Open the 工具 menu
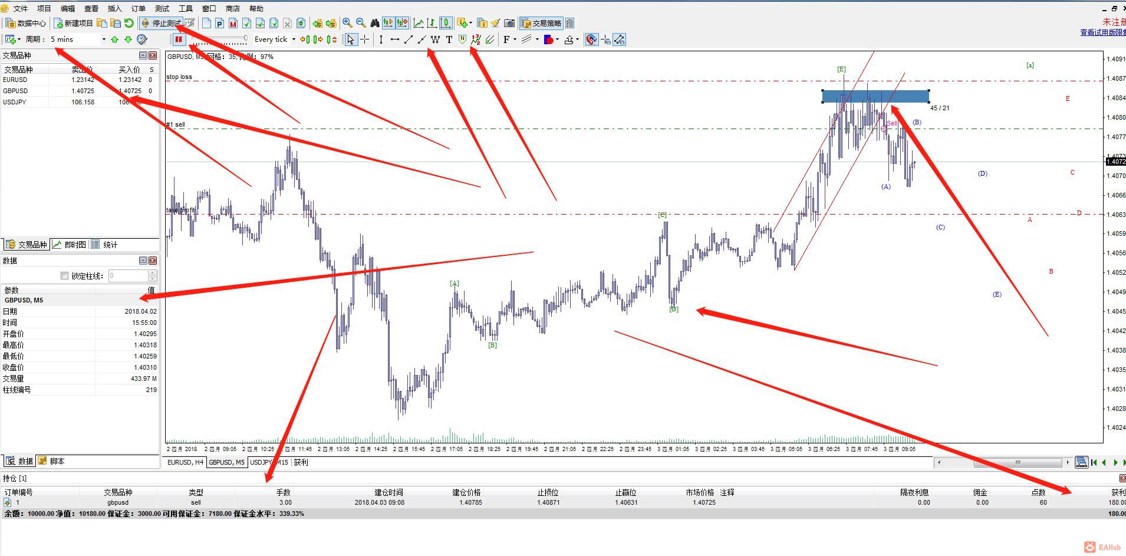 coord(186,8)
